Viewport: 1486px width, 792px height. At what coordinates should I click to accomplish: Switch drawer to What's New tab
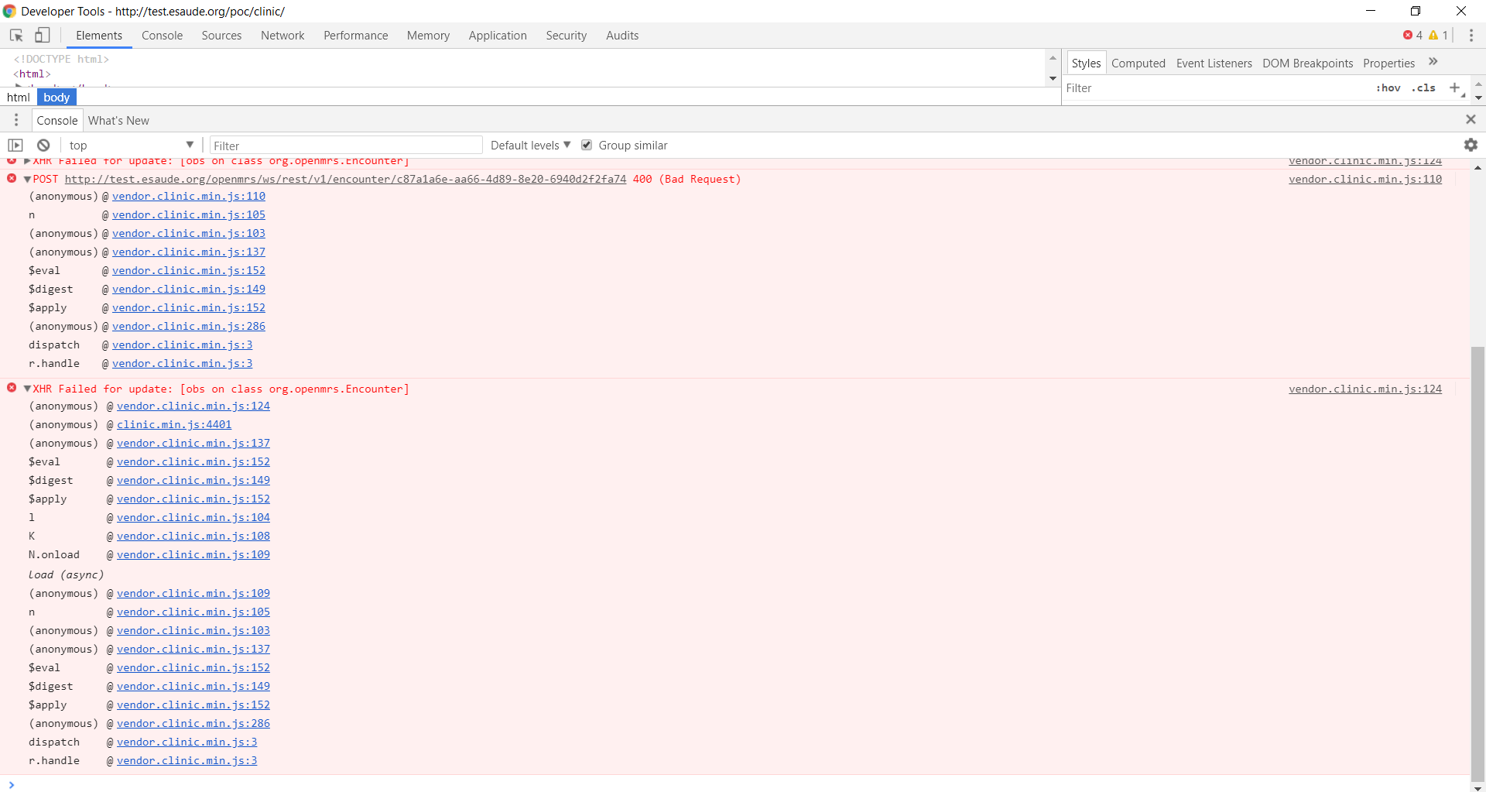click(118, 120)
